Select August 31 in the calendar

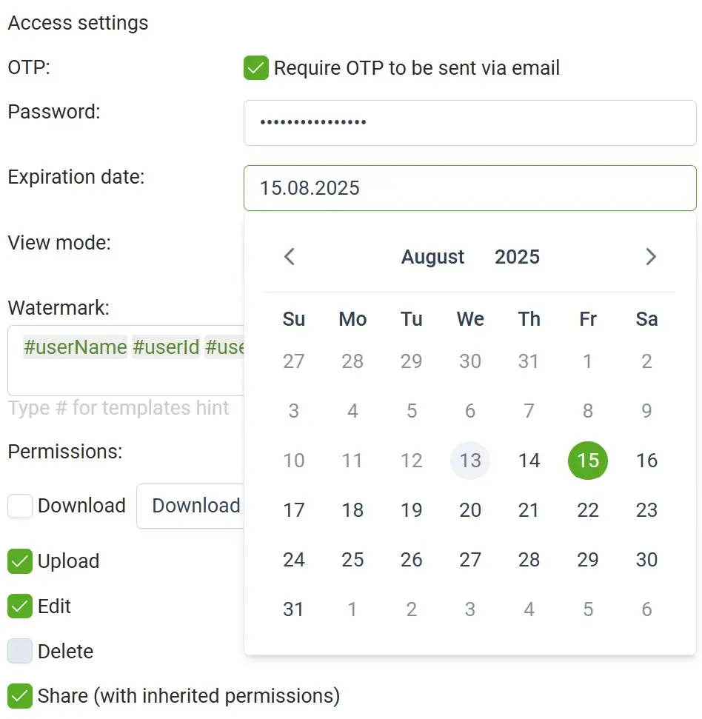pyautogui.click(x=294, y=609)
